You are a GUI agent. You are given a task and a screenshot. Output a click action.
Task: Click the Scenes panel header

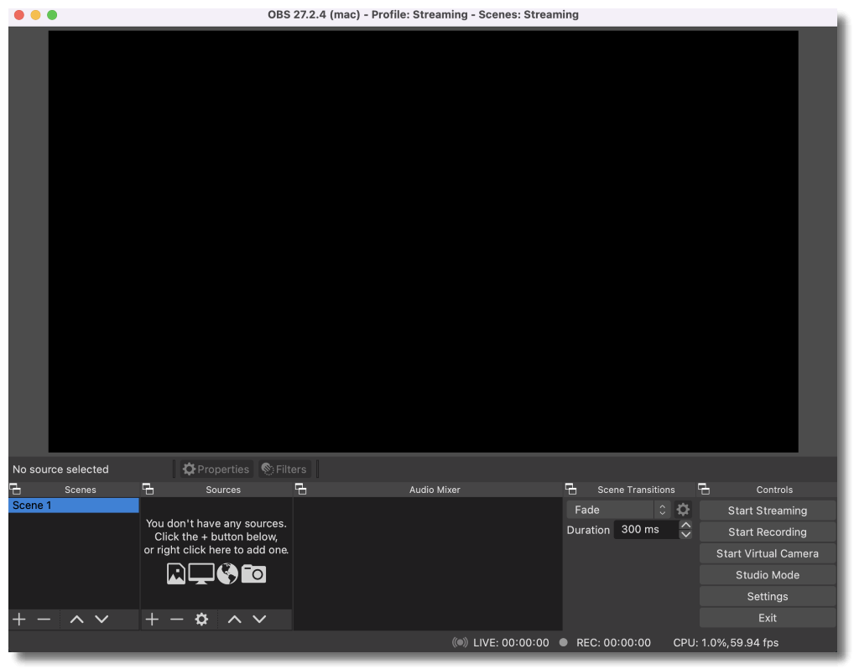coord(80,490)
